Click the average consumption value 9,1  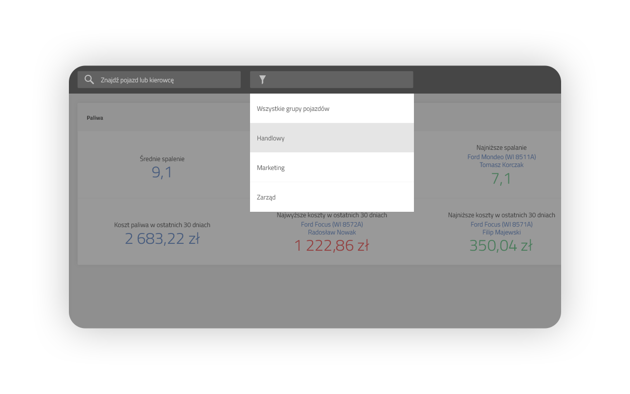[x=162, y=172]
